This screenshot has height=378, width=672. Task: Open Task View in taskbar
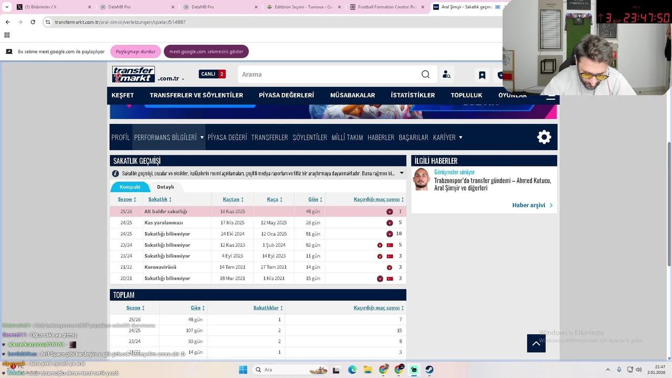point(337,370)
